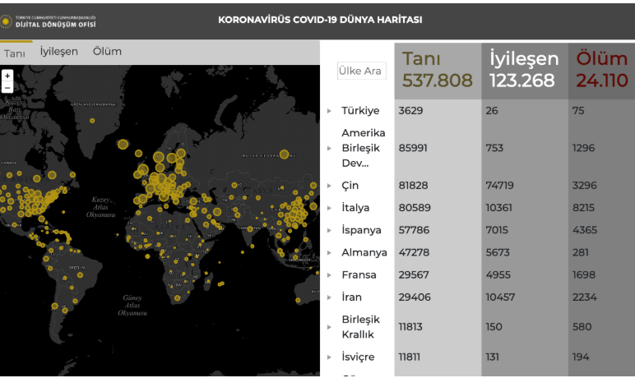The width and height of the screenshot is (635, 378).
Task: Expand the Çin row arrow
Action: pos(330,186)
